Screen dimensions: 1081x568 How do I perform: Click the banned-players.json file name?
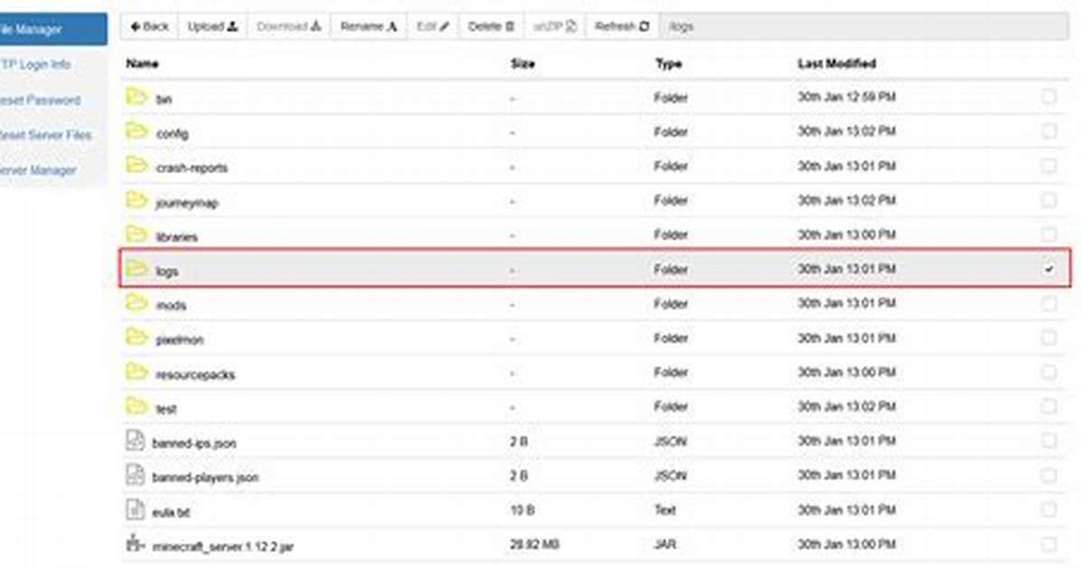coord(205,478)
